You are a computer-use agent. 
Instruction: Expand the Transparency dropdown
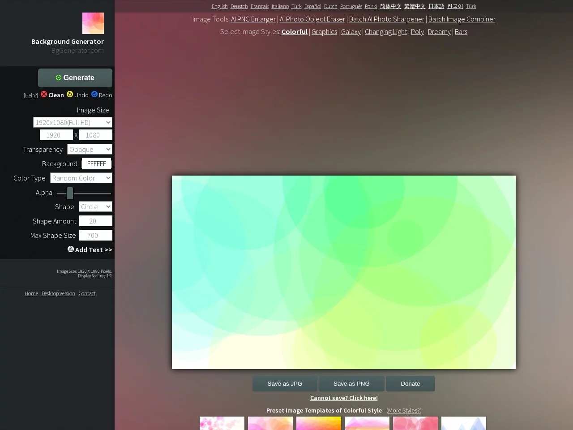pyautogui.click(x=90, y=149)
